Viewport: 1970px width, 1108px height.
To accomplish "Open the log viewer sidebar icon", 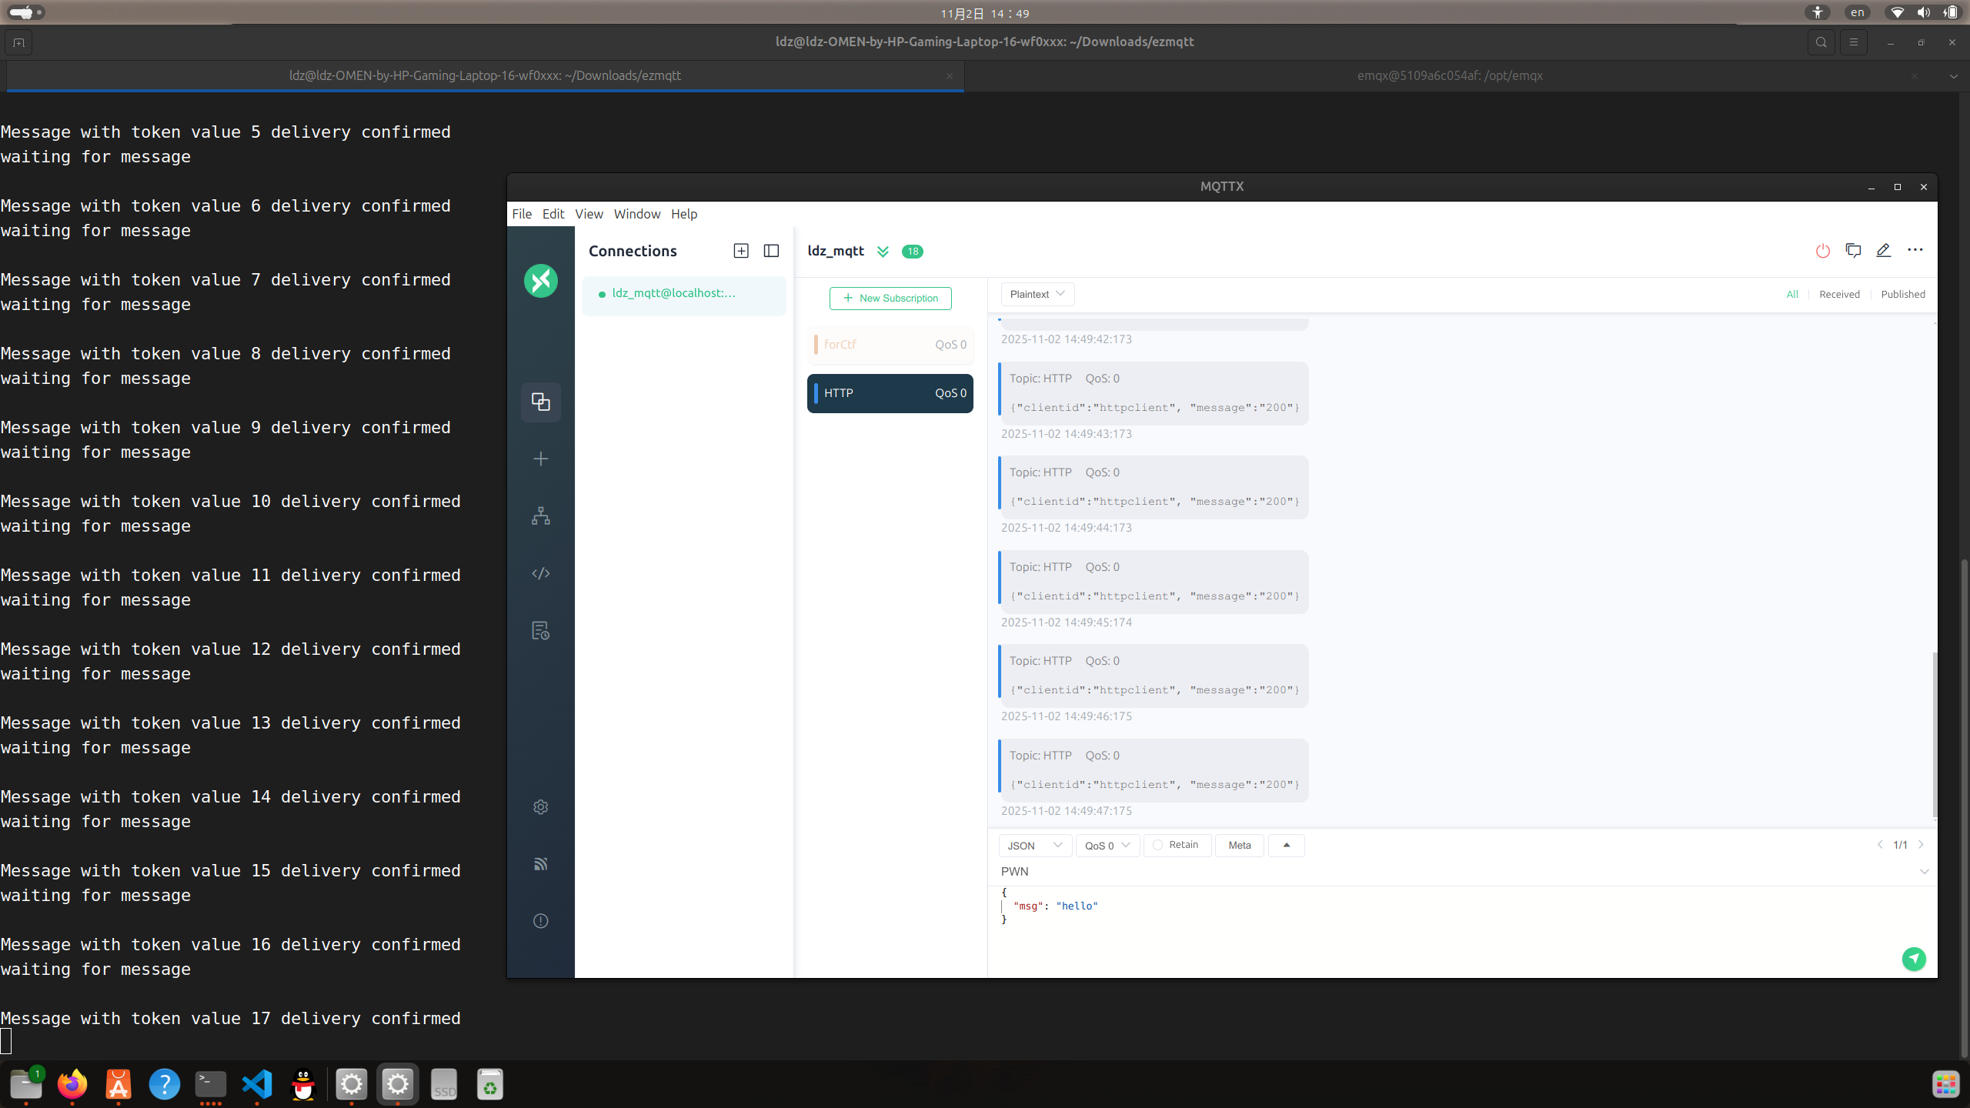I will click(540, 631).
